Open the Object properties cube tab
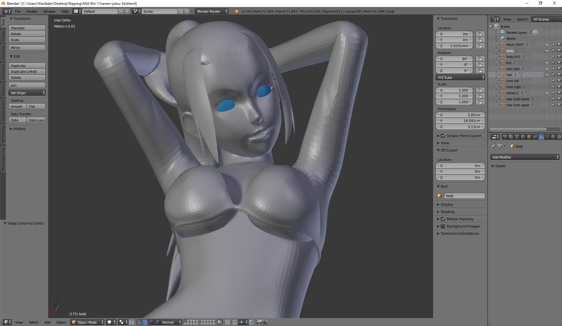 click(529, 137)
